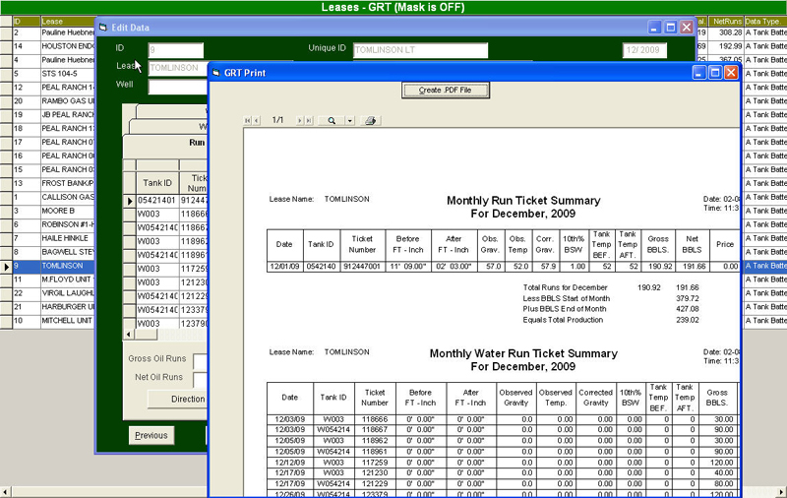Viewport: 787px width, 498px height.
Task: Go to previous page in GRT Print
Action: click(x=257, y=120)
